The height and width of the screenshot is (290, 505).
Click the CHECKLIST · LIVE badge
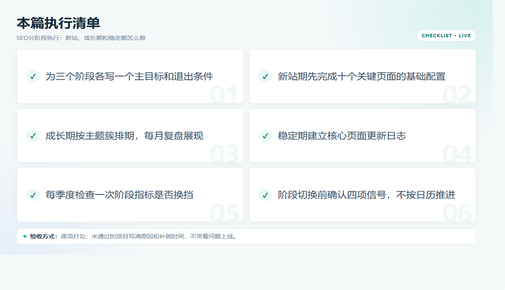tap(446, 36)
